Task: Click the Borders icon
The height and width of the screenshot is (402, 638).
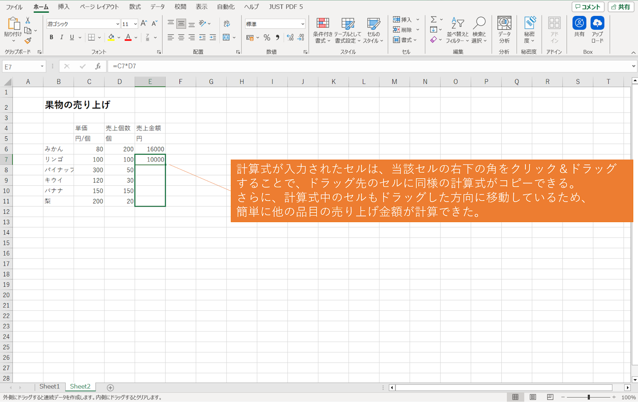Action: point(92,37)
